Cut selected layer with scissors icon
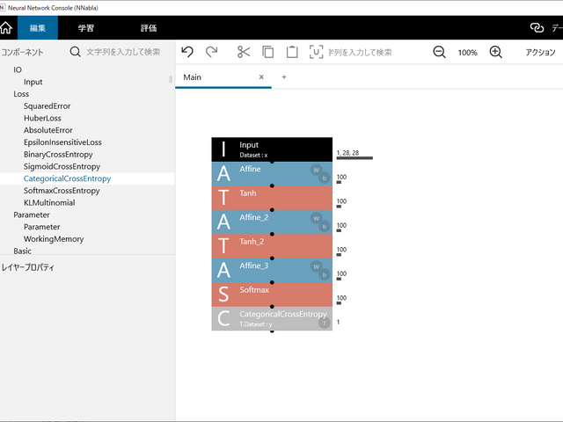Viewport: 563px width, 422px height. 244,53
